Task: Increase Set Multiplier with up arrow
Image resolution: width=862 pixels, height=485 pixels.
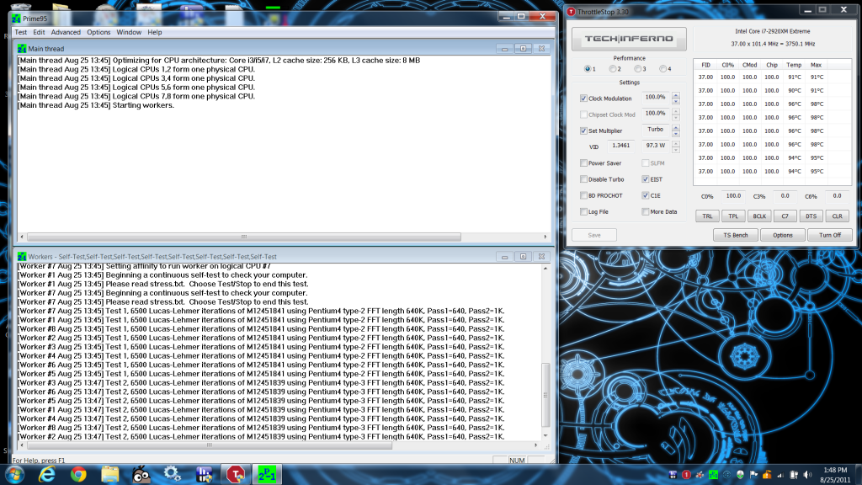Action: [x=676, y=128]
